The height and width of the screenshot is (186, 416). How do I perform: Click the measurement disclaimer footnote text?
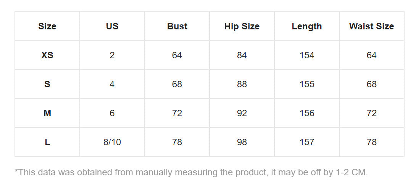191,172
